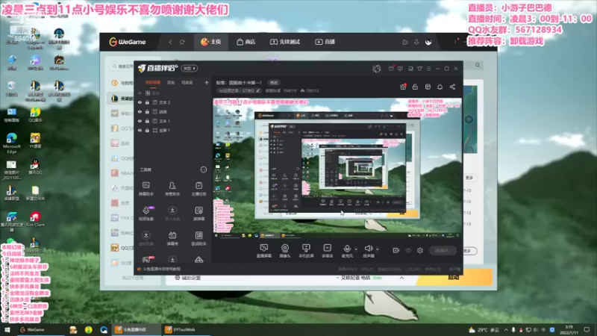The height and width of the screenshot is (336, 597).
Task: Edit the room title pencil icon
Action: 257,90
